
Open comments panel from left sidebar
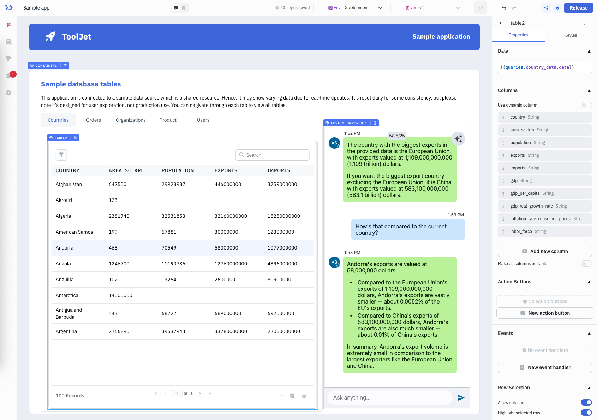tap(9, 42)
